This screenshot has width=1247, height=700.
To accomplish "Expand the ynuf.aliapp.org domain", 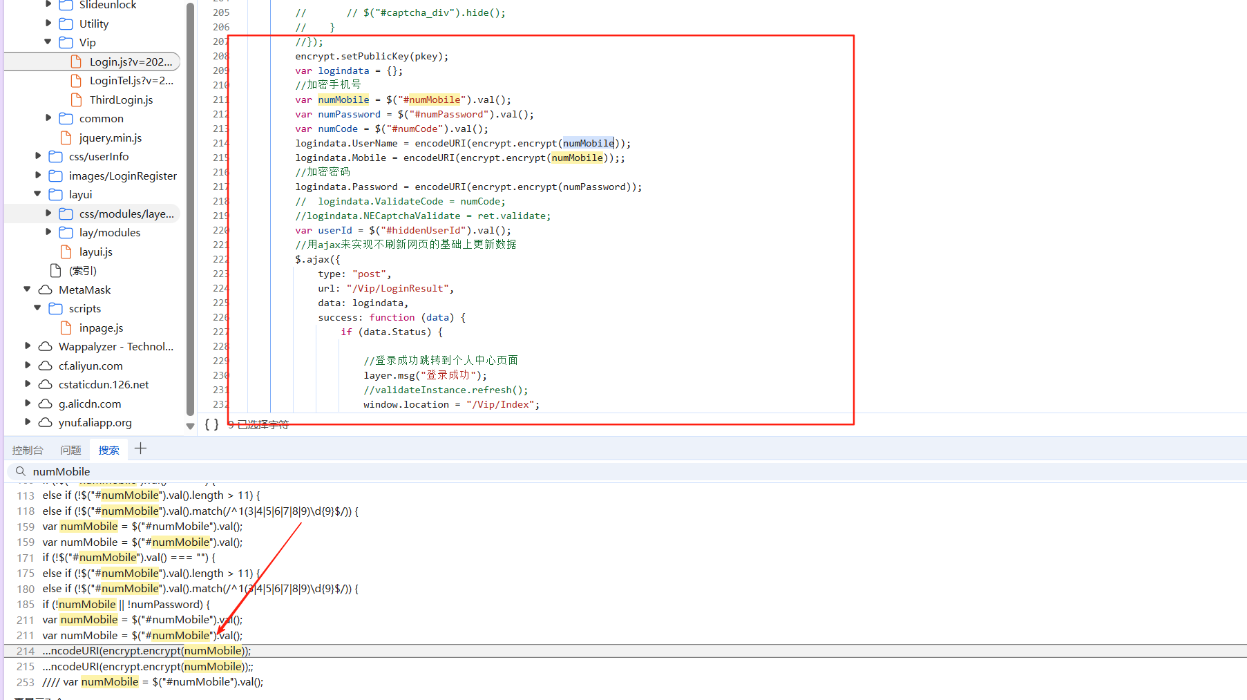I will [27, 422].
